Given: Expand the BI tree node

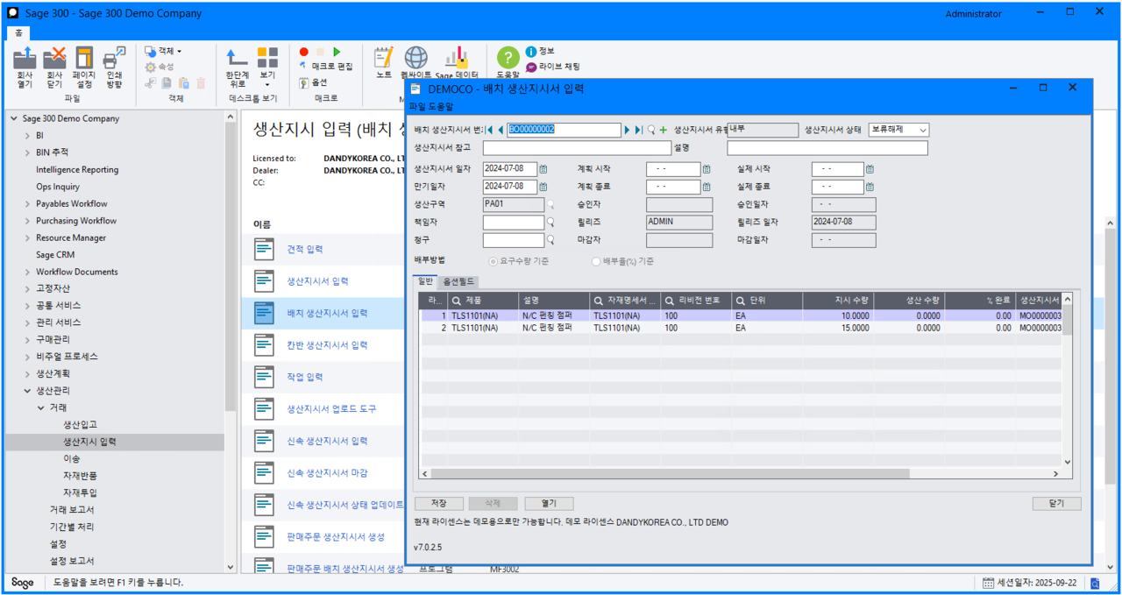Looking at the screenshot, I should [x=27, y=136].
